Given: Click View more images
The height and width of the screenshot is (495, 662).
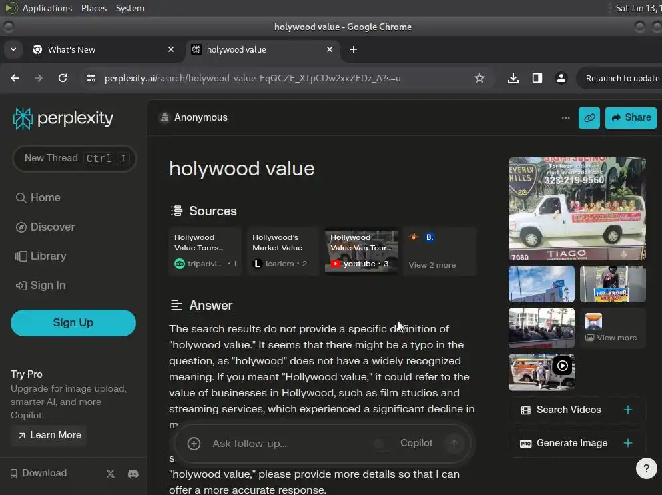Looking at the screenshot, I should point(613,328).
